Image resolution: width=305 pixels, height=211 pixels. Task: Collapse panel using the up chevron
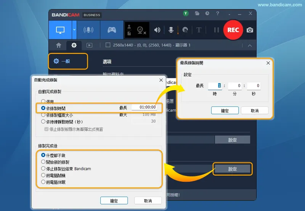(250, 46)
